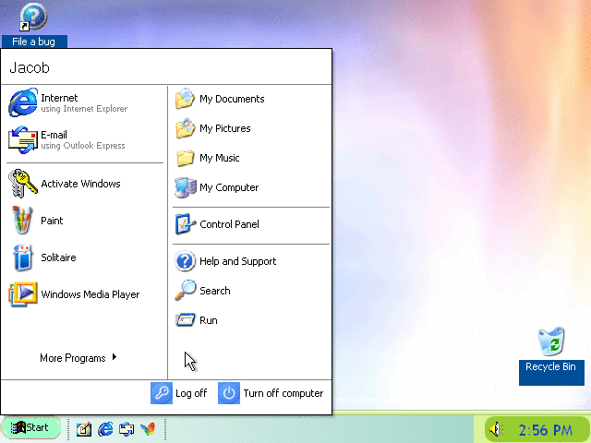Expand the More Programs submenu

[78, 357]
